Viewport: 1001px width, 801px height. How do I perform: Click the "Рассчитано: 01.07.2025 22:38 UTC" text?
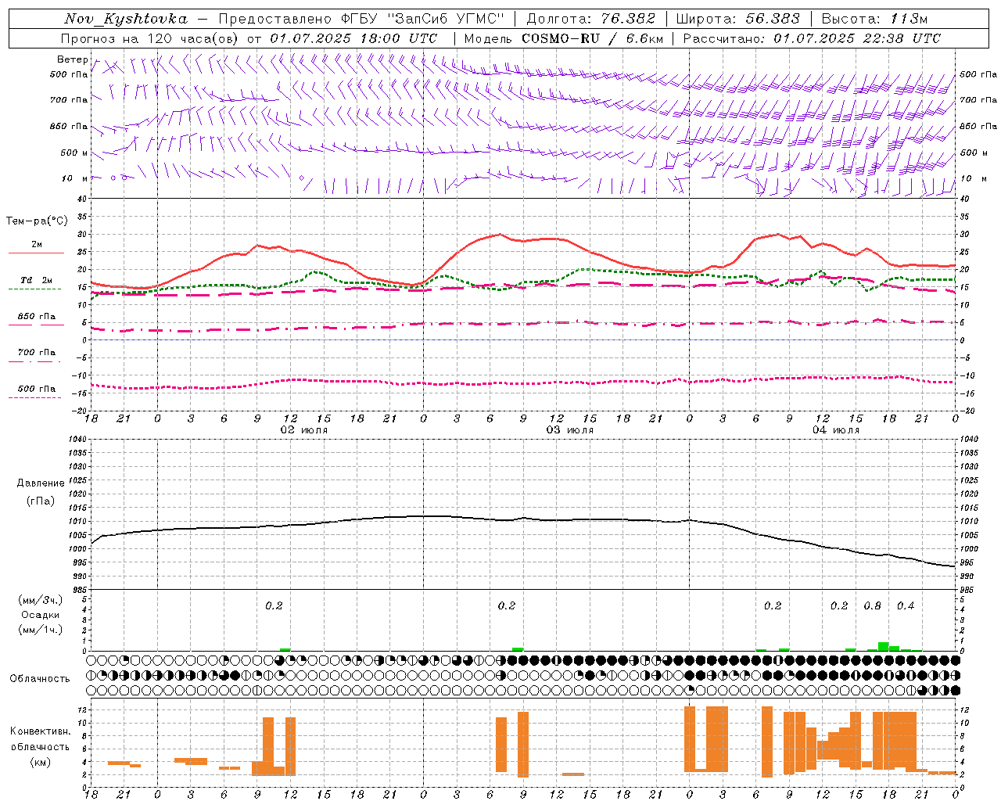click(x=812, y=38)
